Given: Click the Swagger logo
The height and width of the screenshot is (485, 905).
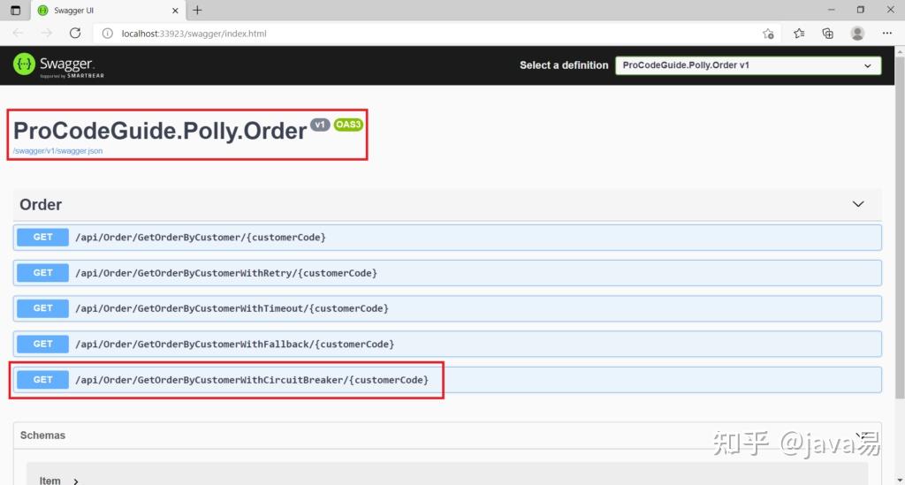Looking at the screenshot, I should pyautogui.click(x=58, y=65).
